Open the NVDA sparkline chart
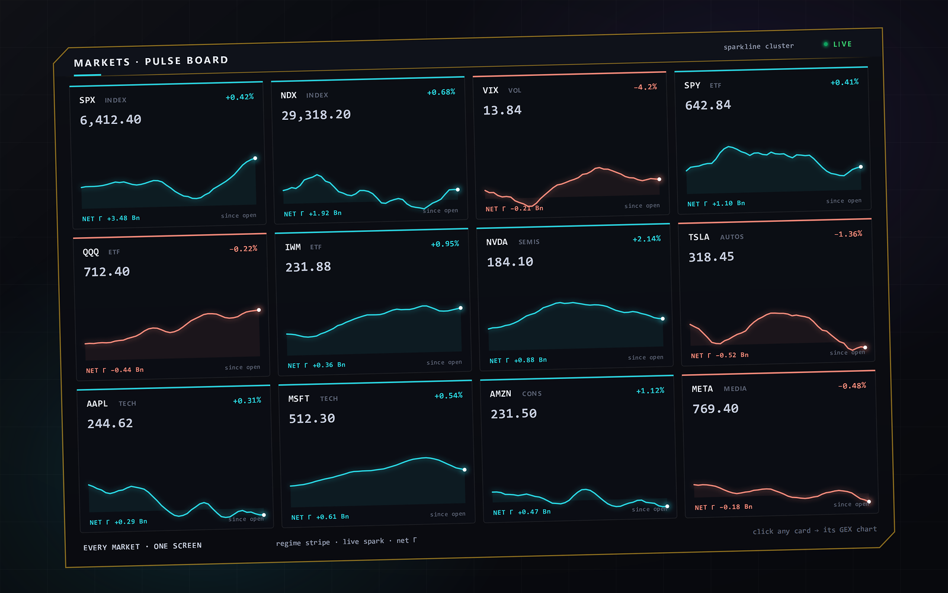Screen dimensions: 948x593 point(575,326)
